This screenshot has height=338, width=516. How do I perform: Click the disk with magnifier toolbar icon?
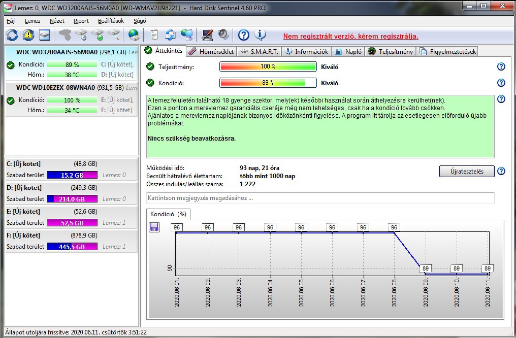click(114, 35)
